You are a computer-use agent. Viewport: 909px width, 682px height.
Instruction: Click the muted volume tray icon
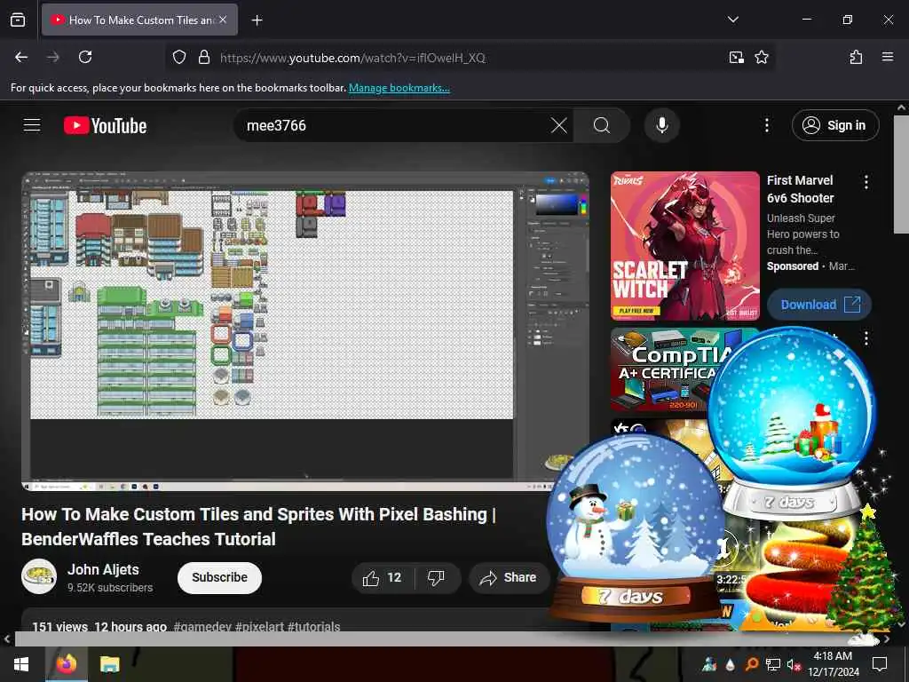pyautogui.click(x=793, y=664)
